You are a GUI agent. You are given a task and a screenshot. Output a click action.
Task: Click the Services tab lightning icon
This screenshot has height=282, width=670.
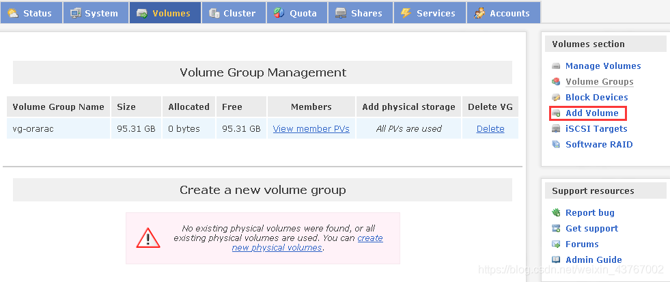[406, 13]
